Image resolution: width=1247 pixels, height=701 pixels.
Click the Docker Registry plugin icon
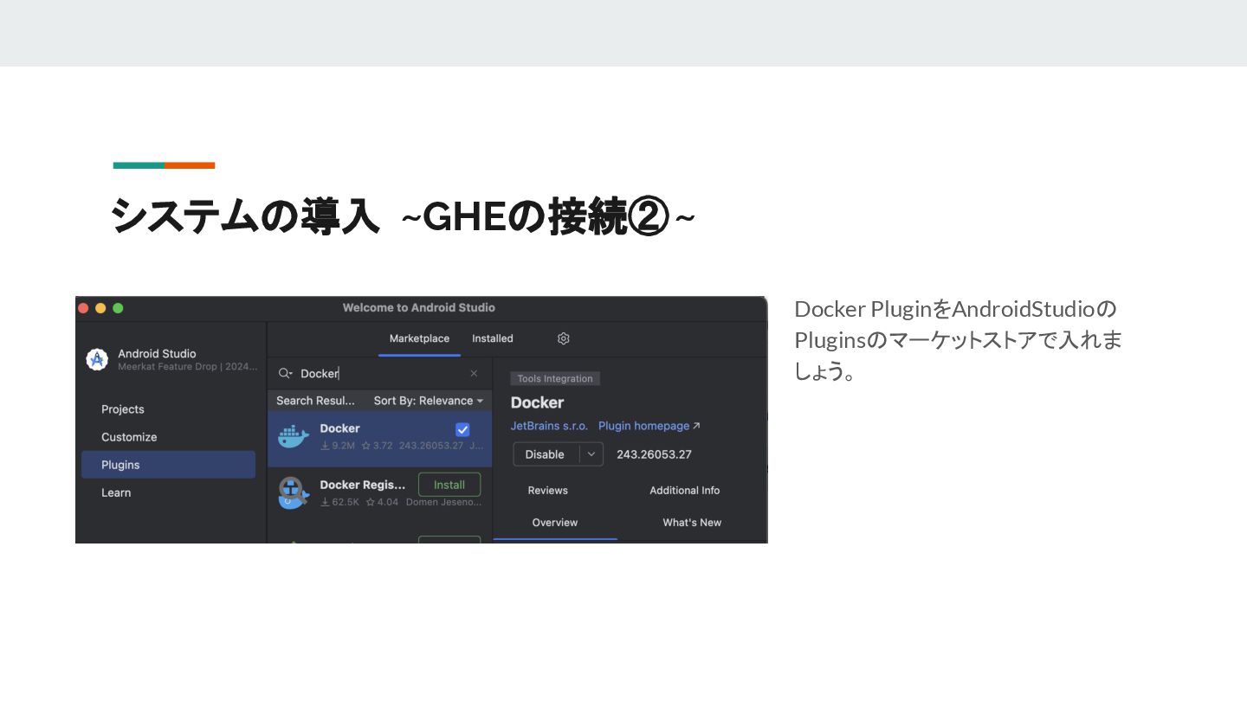294,492
